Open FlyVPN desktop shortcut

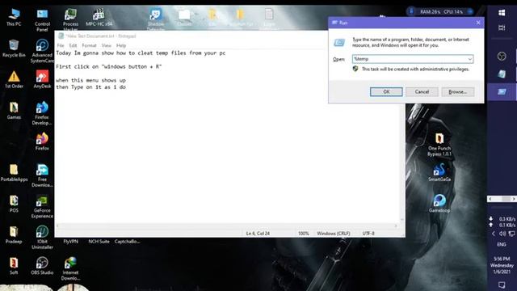(x=70, y=242)
